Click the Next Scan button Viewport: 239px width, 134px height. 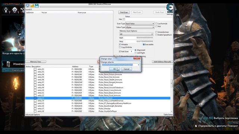137,12
